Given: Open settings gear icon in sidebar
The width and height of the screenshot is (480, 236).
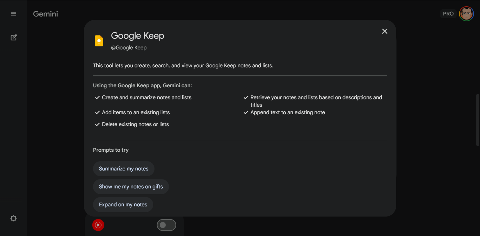Looking at the screenshot, I should point(13,218).
